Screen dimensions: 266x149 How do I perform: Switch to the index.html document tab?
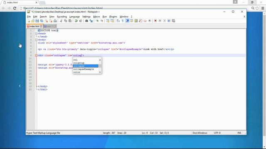[x=34, y=26]
